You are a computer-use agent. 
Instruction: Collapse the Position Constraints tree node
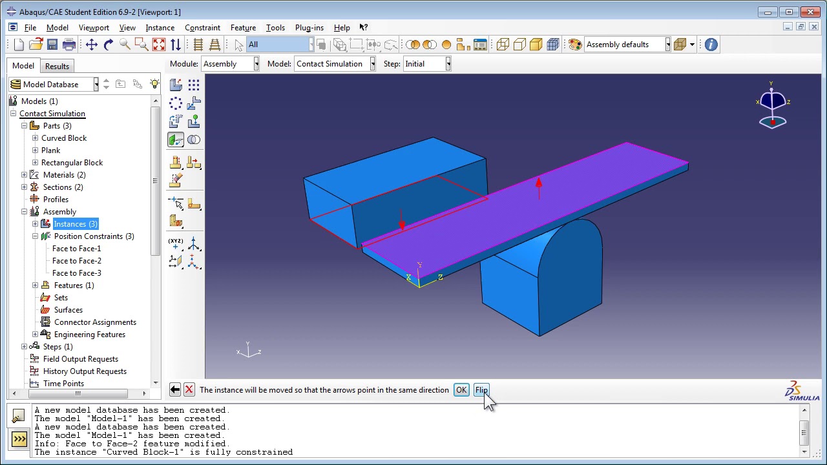35,236
